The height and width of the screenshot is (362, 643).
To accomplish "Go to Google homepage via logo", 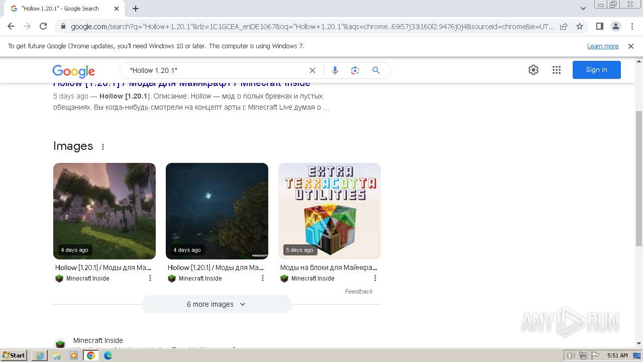I will click(73, 71).
